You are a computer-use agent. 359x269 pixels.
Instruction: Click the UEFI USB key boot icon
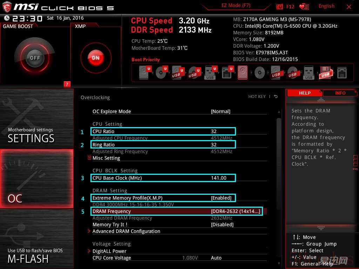(x=211, y=73)
